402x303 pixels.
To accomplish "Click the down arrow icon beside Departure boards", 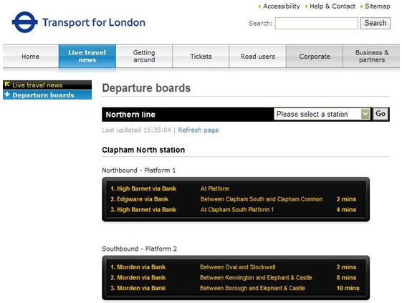I will 7,94.
